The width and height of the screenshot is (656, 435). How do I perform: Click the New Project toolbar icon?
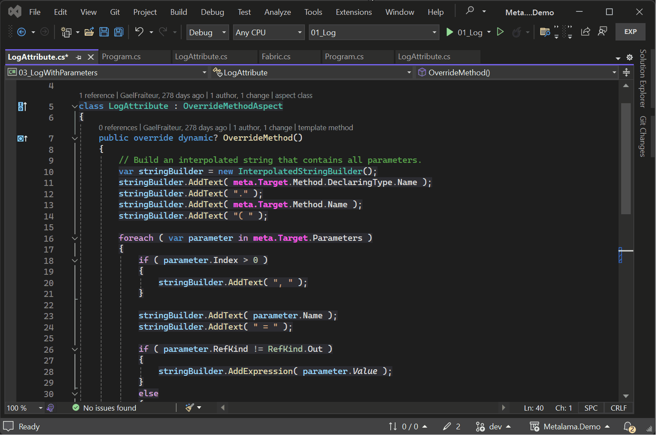(x=66, y=32)
